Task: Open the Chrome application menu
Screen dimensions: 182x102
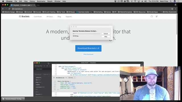Action: 9,1
